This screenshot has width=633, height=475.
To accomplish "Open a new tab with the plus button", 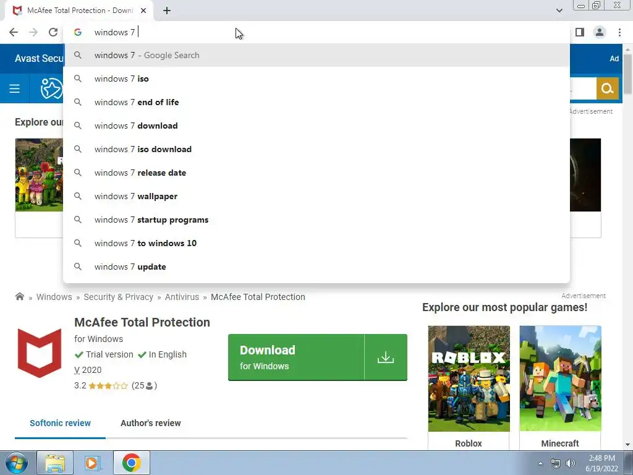I will (x=167, y=11).
